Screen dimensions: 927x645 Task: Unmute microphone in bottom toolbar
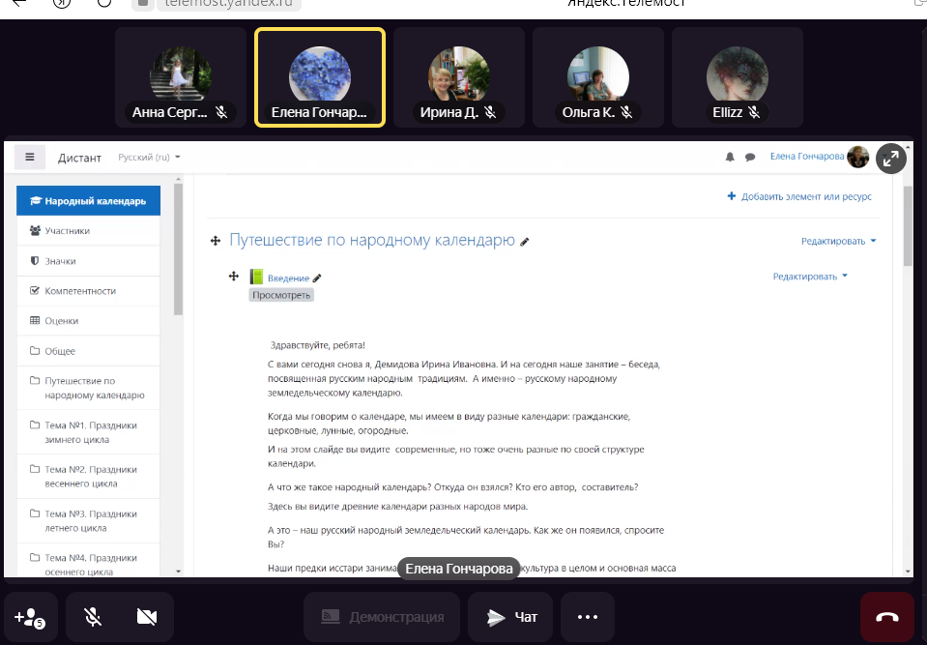93,617
